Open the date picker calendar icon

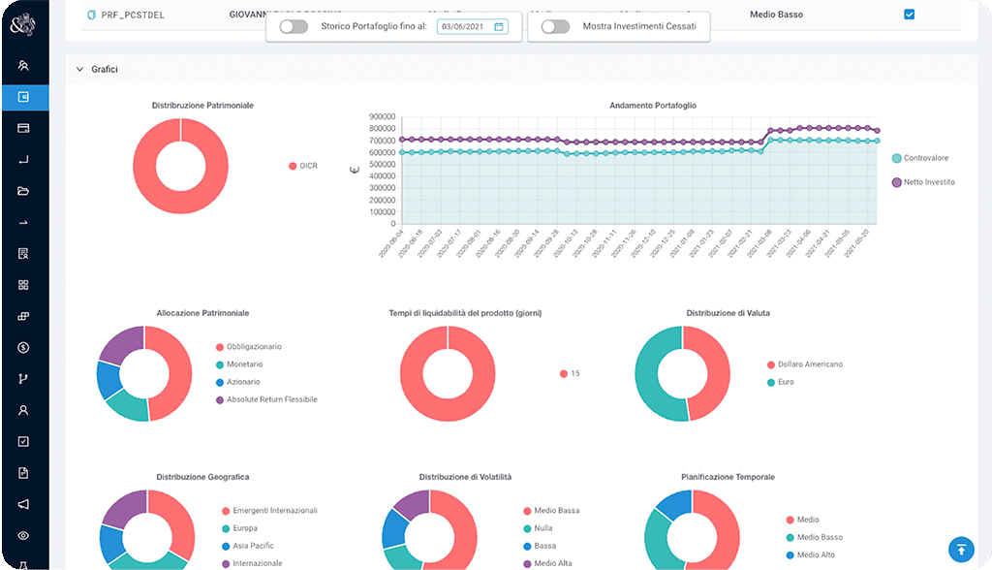499,27
